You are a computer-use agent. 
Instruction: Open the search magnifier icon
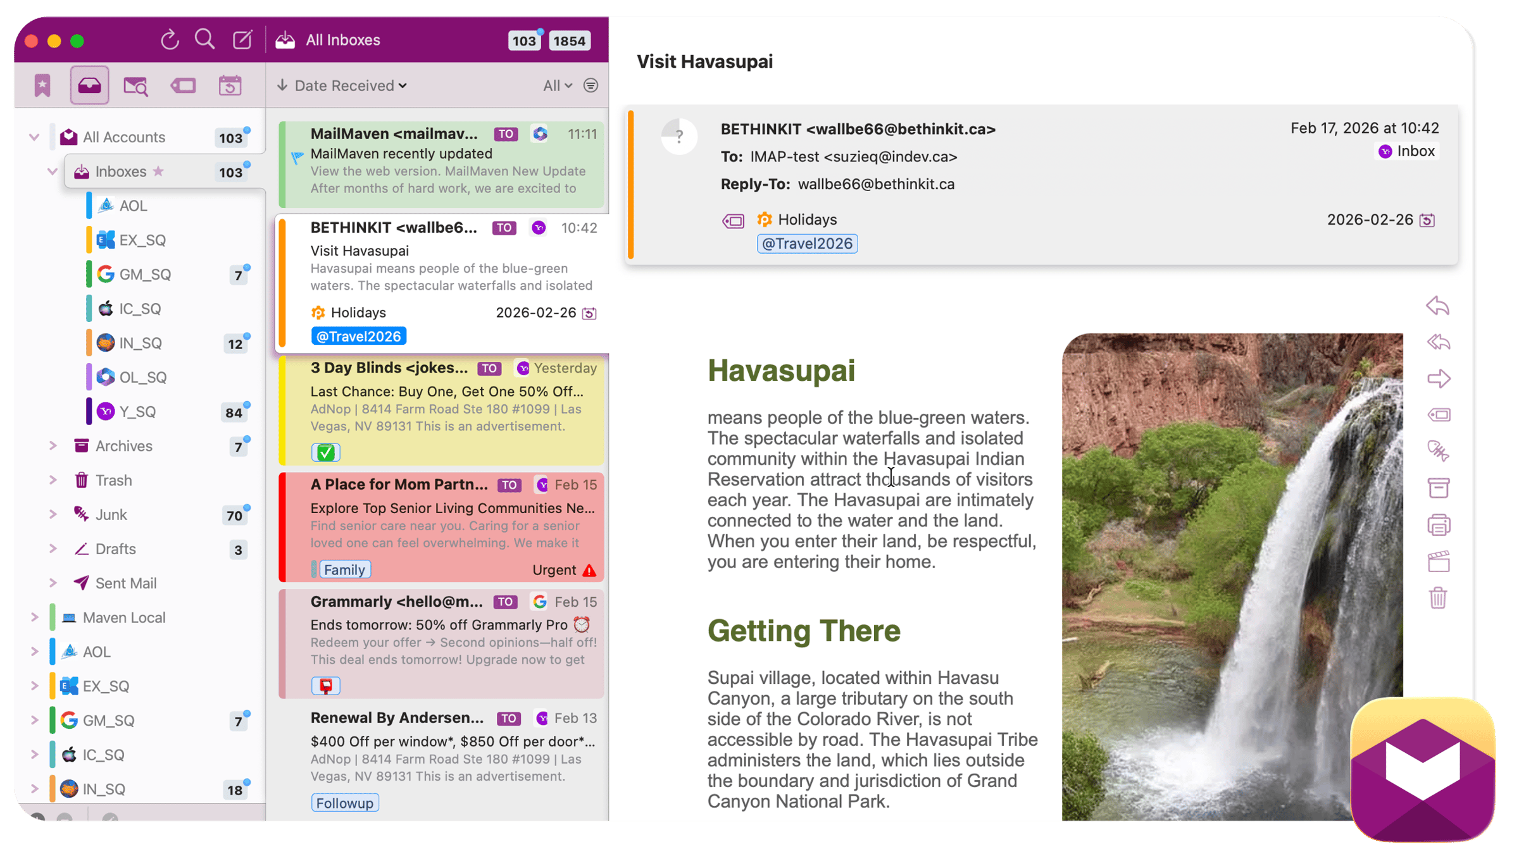pos(204,39)
